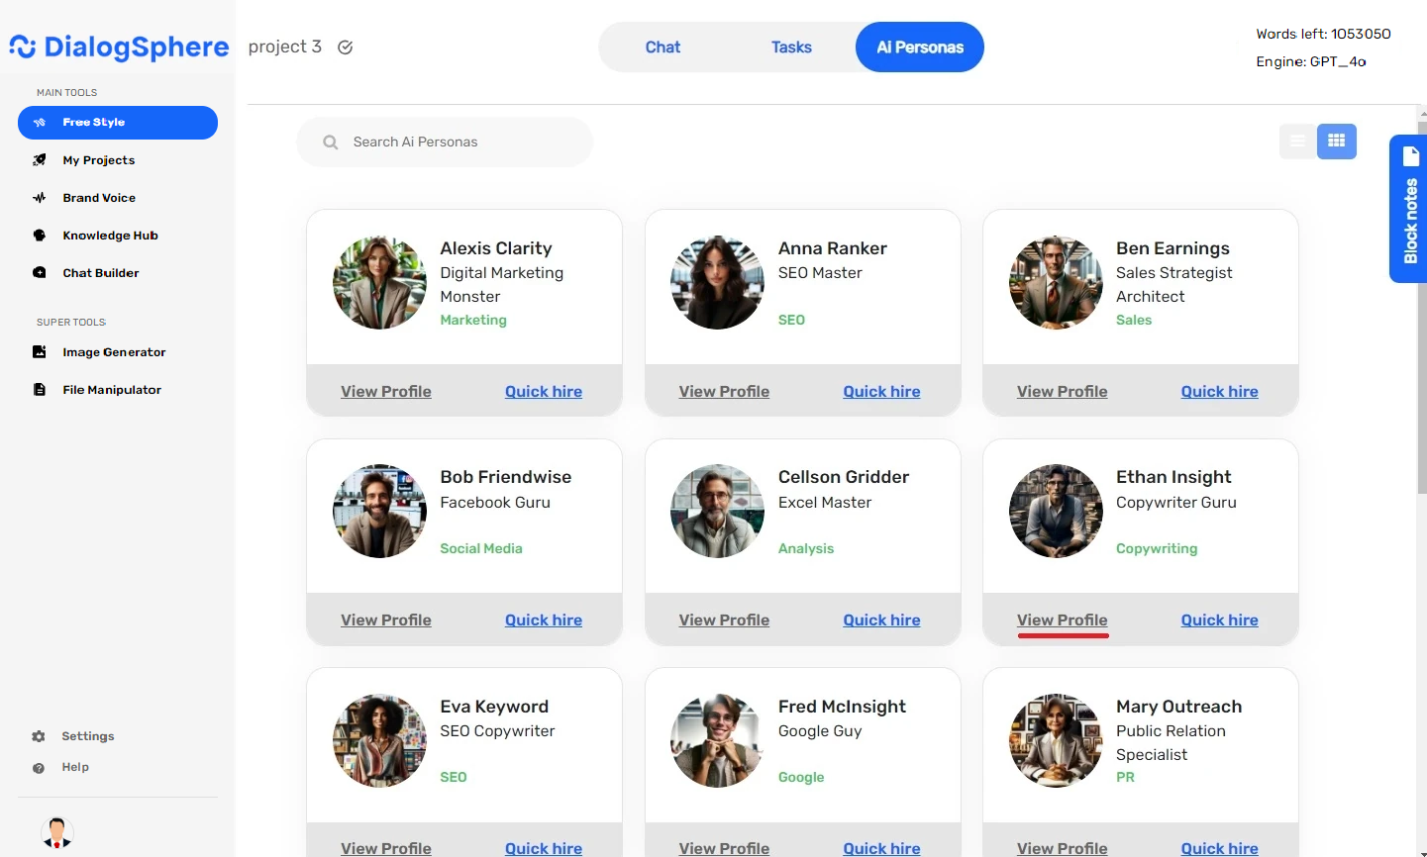Switch to the Tasks tab
The image size is (1427, 857).
(x=791, y=47)
